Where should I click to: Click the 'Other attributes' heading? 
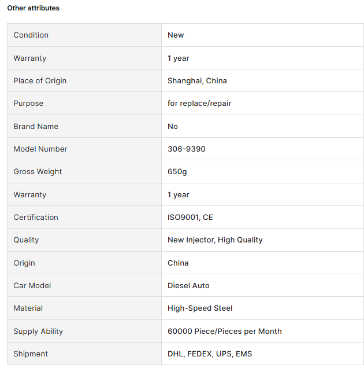[34, 8]
